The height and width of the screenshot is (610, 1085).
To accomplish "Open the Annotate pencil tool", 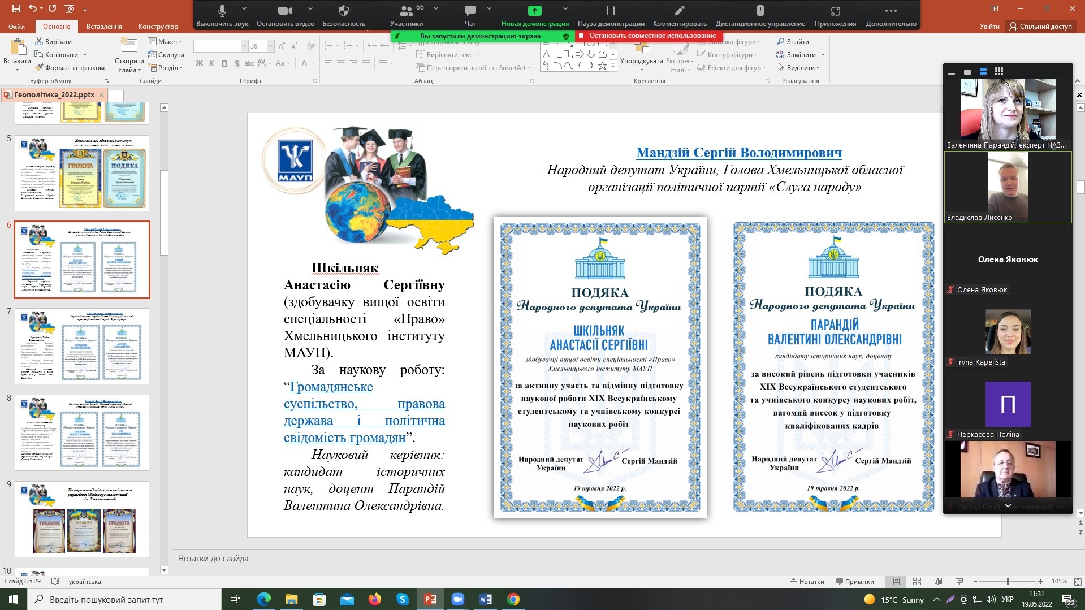I will click(x=679, y=11).
